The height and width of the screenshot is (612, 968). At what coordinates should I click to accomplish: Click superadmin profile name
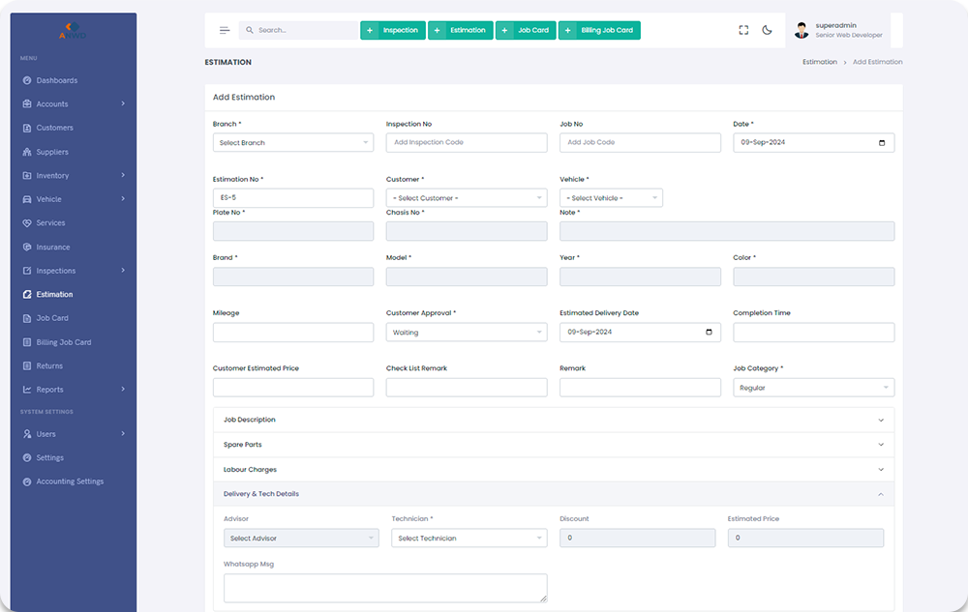coord(836,26)
